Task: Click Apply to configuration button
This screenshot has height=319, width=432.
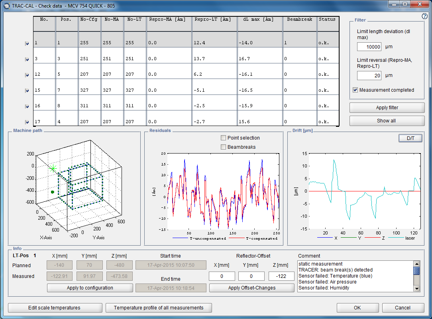Action: (90, 288)
